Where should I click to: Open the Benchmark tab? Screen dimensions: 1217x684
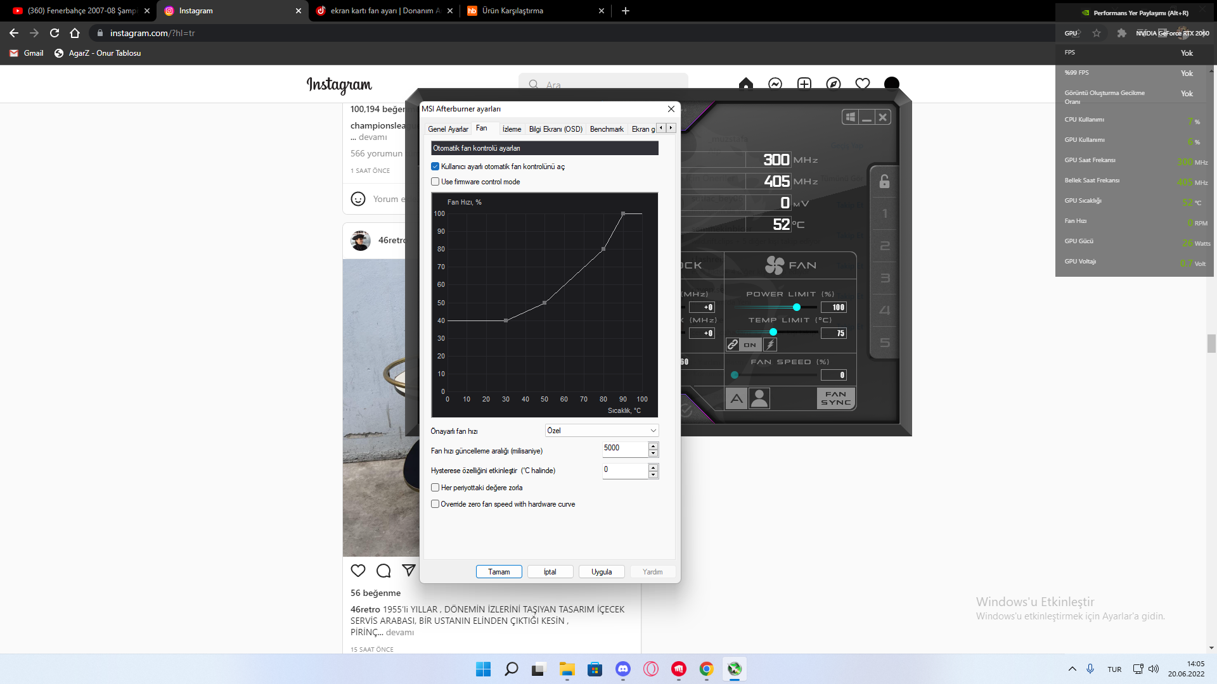606,129
